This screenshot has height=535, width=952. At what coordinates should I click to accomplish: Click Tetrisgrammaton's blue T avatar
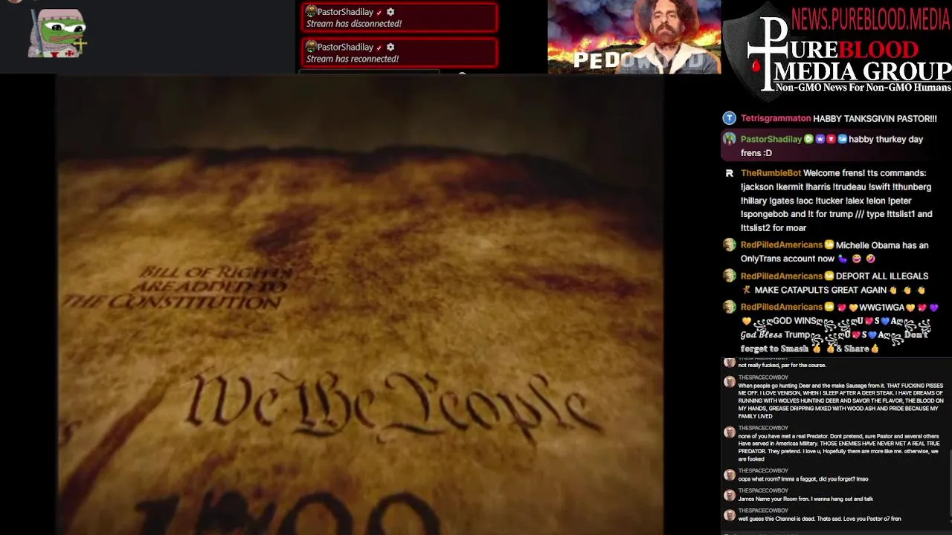pyautogui.click(x=729, y=118)
